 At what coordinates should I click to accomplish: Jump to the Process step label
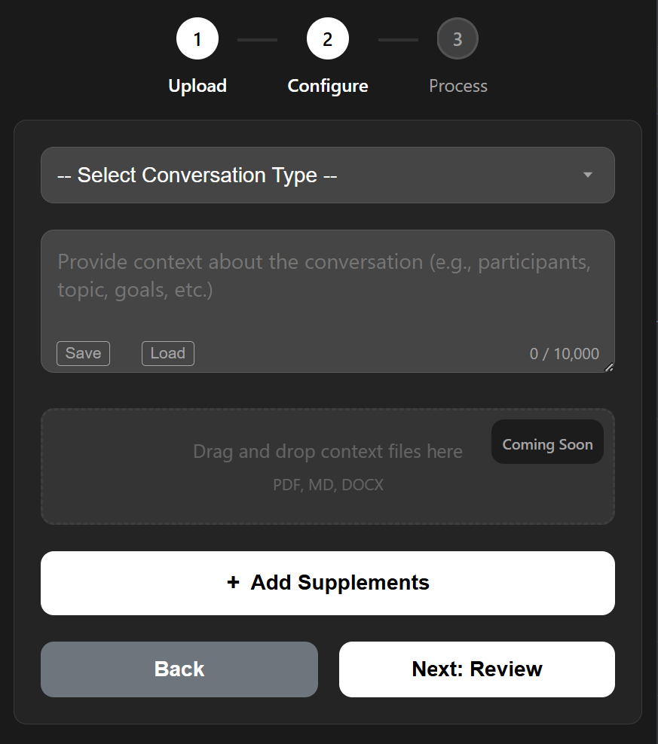pyautogui.click(x=458, y=86)
